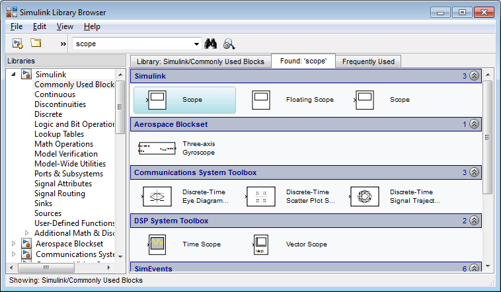Collapse the Aerospace Blockset results section

tap(474, 124)
